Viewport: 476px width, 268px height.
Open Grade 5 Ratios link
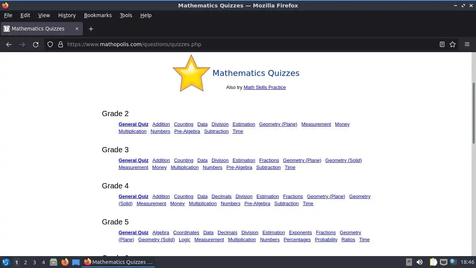pyautogui.click(x=348, y=240)
